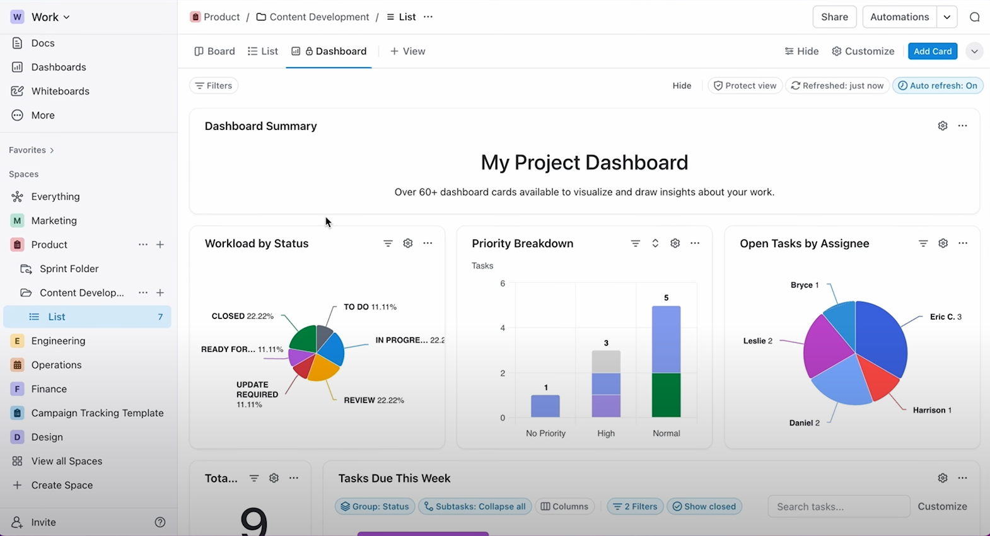Screen dimensions: 990x536
Task: Toggle Show closed tasks filter
Action: pos(704,506)
